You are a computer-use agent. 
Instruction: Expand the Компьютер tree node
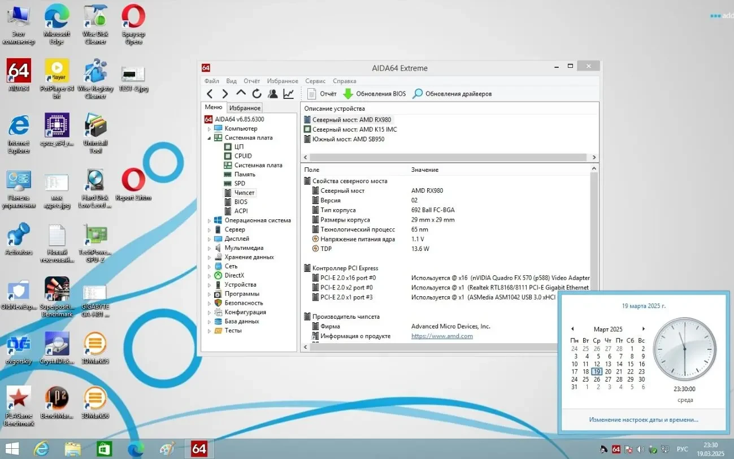click(209, 129)
